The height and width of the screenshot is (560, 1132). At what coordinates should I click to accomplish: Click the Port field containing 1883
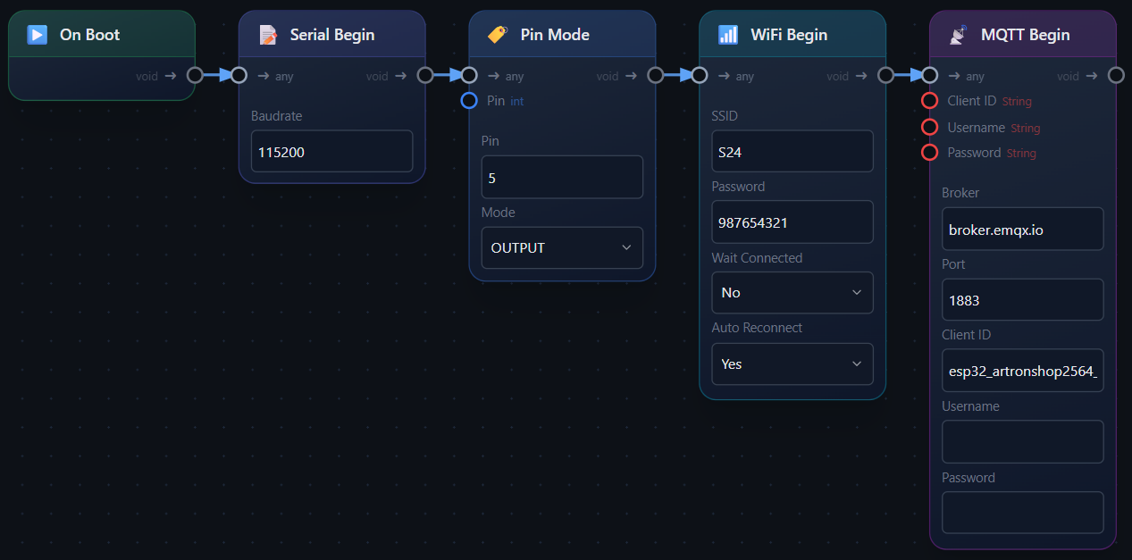[1023, 299]
